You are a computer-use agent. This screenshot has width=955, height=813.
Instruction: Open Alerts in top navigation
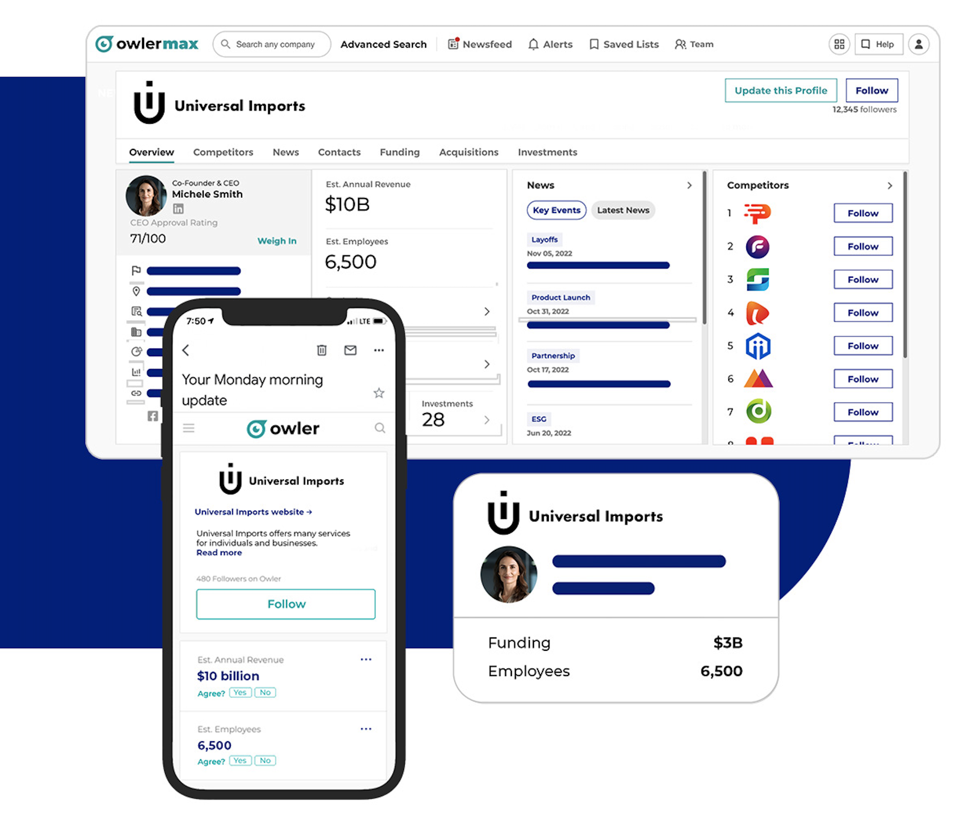point(550,44)
